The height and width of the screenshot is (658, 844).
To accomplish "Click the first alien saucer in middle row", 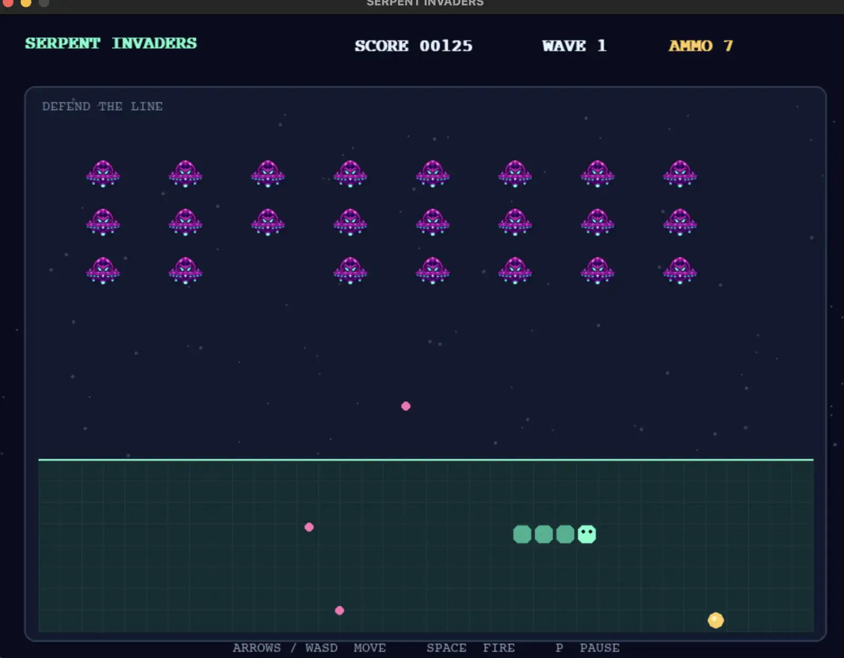I will coord(103,222).
